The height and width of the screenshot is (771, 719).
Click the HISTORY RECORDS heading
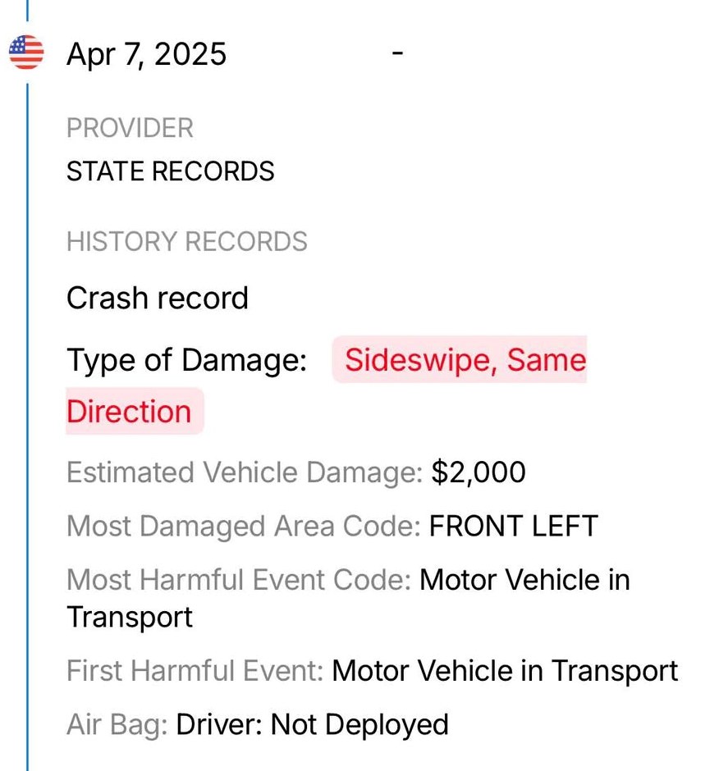point(187,241)
